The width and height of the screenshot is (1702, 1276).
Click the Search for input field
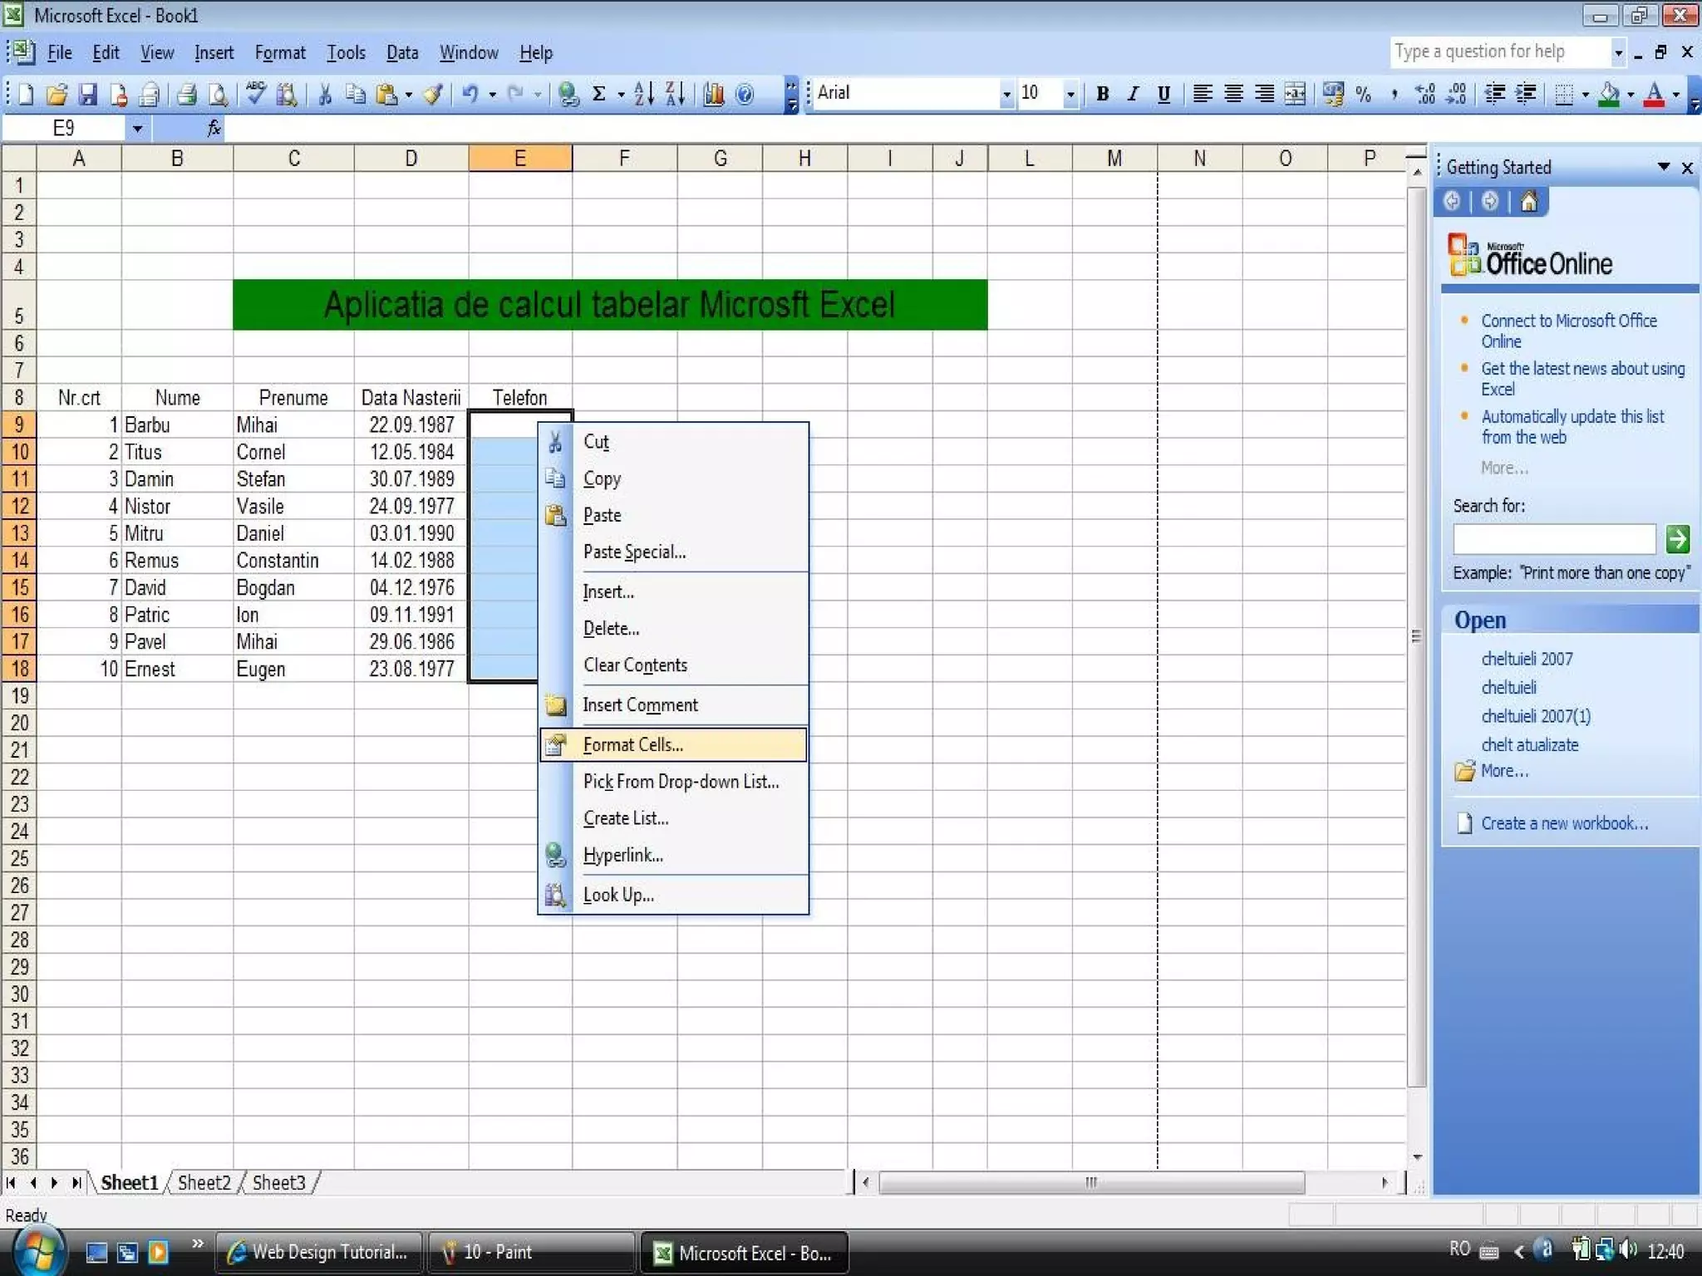(x=1554, y=539)
